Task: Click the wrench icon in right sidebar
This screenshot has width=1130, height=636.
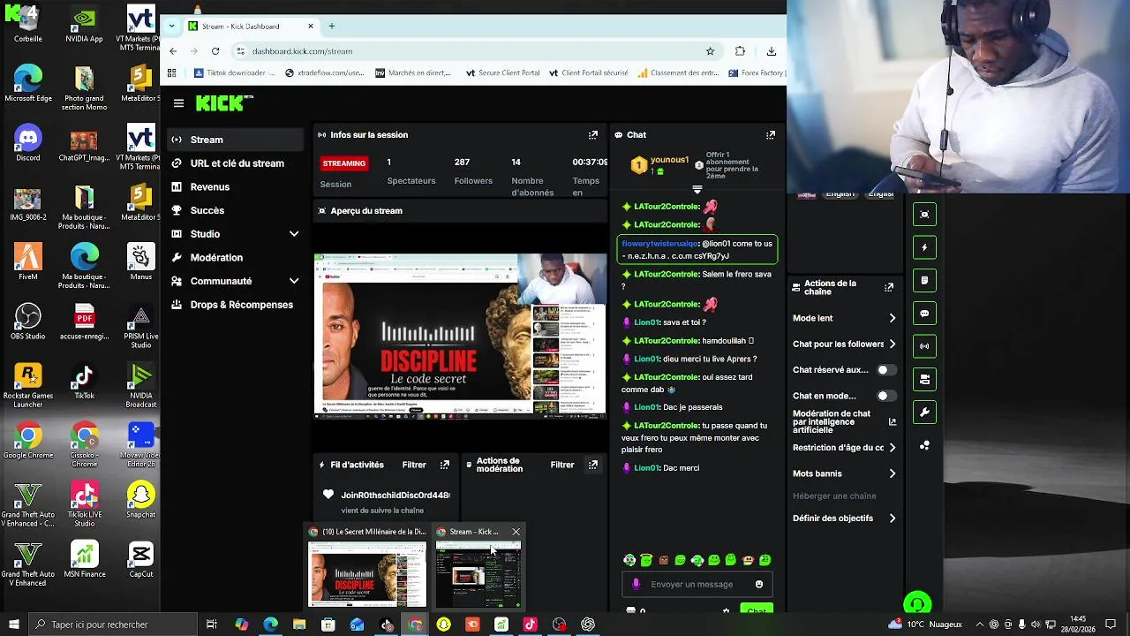Action: (x=924, y=412)
